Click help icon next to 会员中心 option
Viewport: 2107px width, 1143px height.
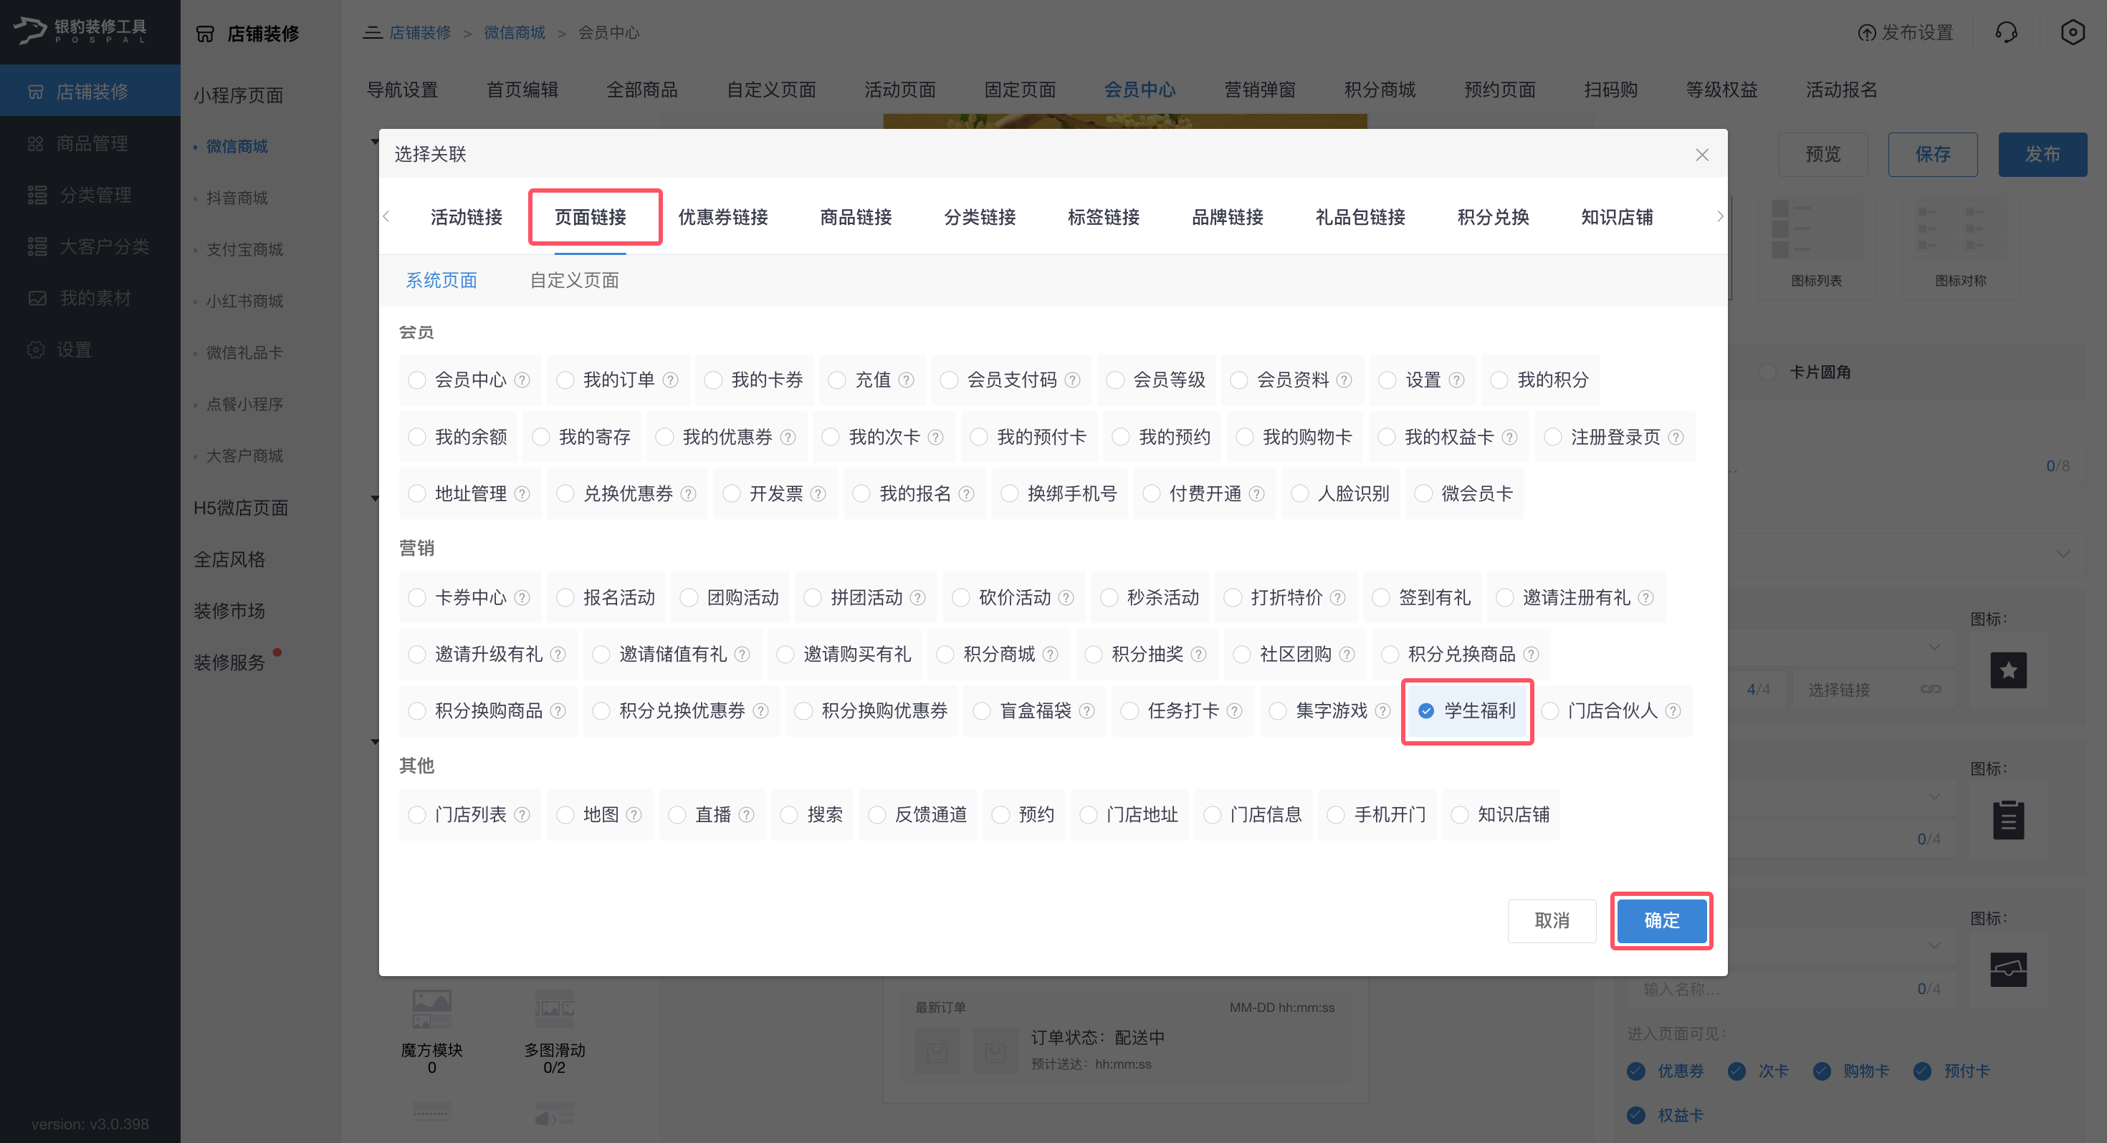pos(522,380)
